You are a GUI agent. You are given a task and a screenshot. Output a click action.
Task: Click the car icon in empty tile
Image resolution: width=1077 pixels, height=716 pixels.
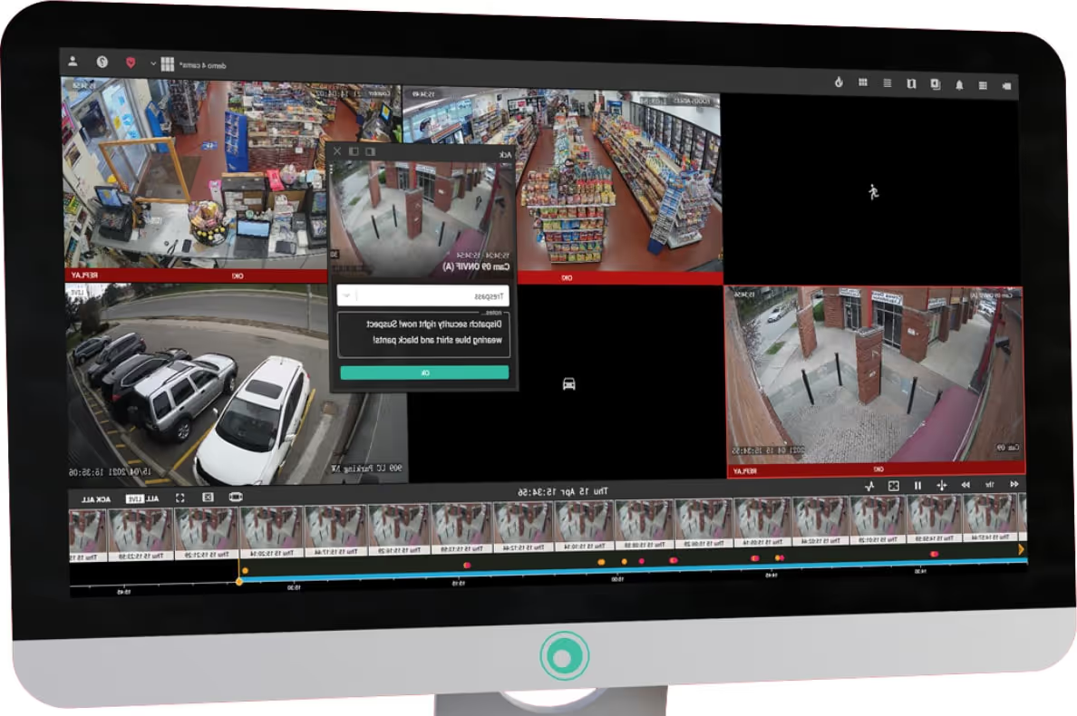pos(569,383)
